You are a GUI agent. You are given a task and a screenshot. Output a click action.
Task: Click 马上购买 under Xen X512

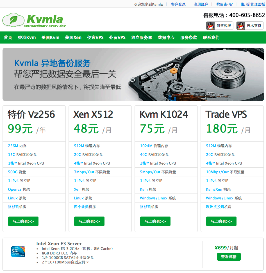pyautogui.click(x=89, y=221)
